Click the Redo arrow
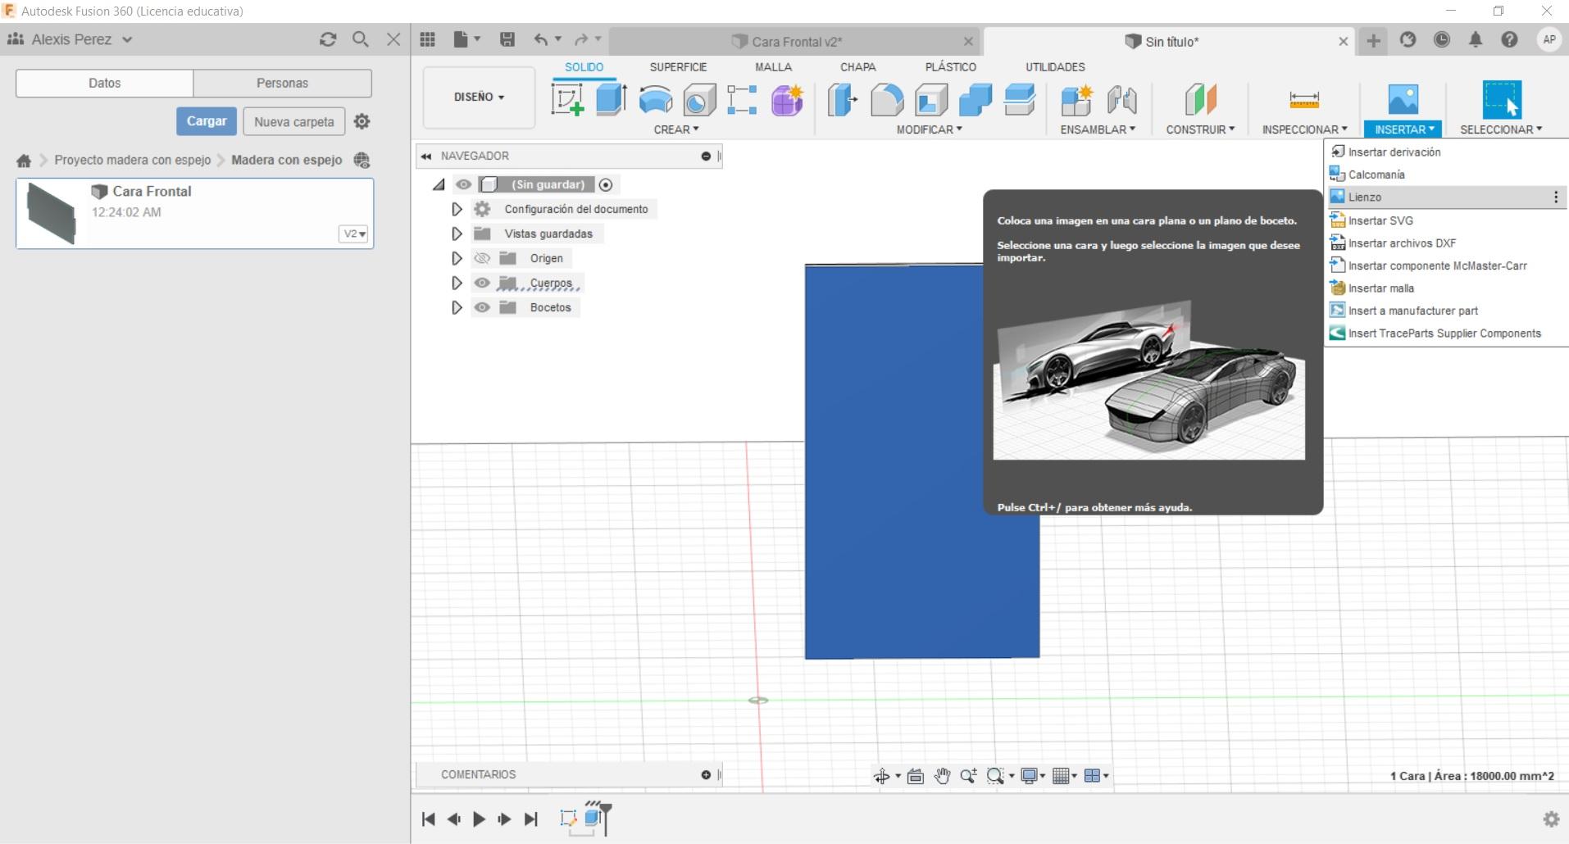Viewport: 1569px width, 844px height. pyautogui.click(x=581, y=39)
